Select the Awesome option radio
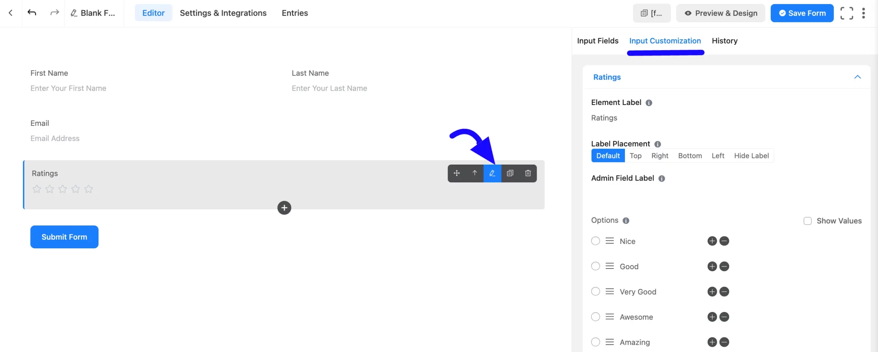Image resolution: width=878 pixels, height=352 pixels. click(595, 317)
